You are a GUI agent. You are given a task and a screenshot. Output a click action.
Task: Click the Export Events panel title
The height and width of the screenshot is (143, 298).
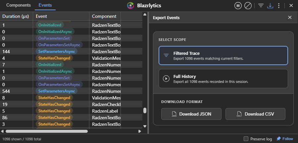click(166, 18)
